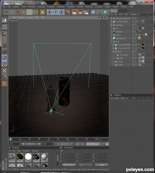155x173 pixels.
Task: Toggle the Sweep NURBS enable checkmark
Action: [137, 22]
